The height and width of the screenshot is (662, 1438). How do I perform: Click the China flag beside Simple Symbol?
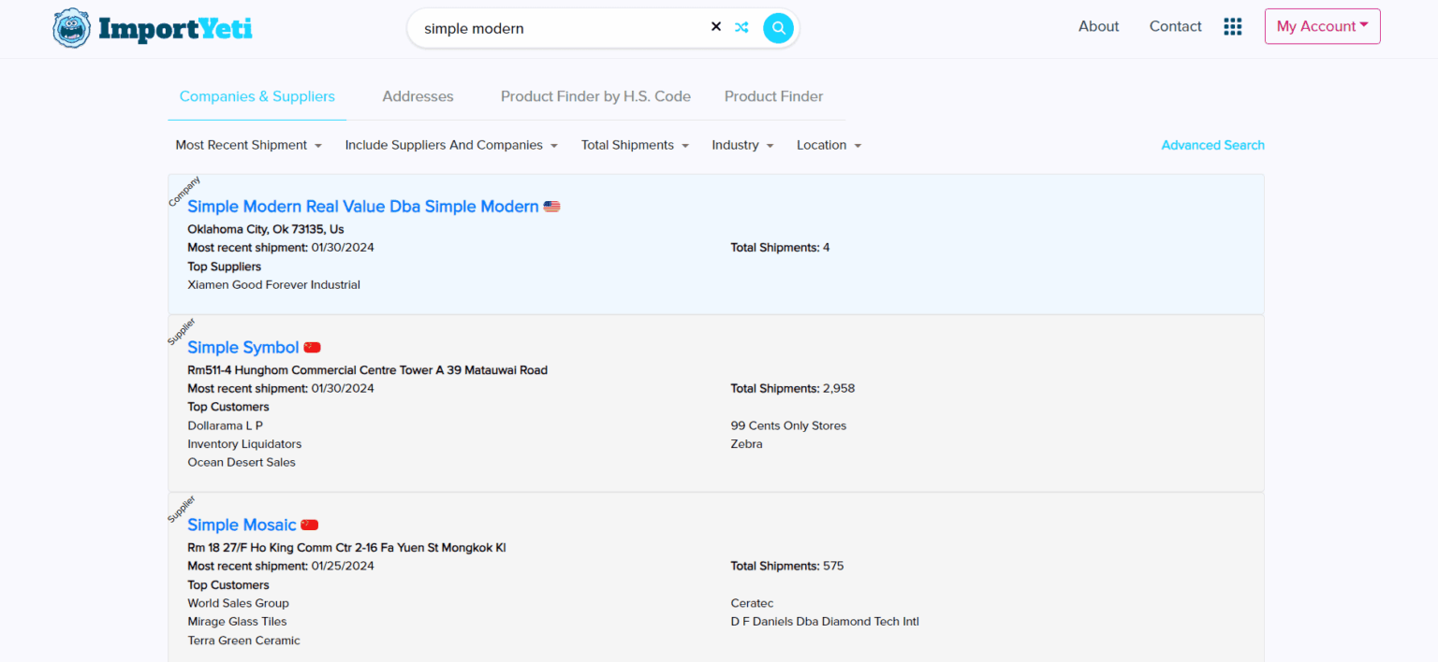[312, 346]
